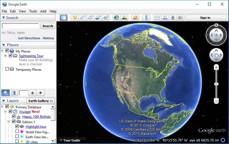
Task: Click the Layers panel scroll down arrow
Action: pyautogui.click(x=53, y=141)
